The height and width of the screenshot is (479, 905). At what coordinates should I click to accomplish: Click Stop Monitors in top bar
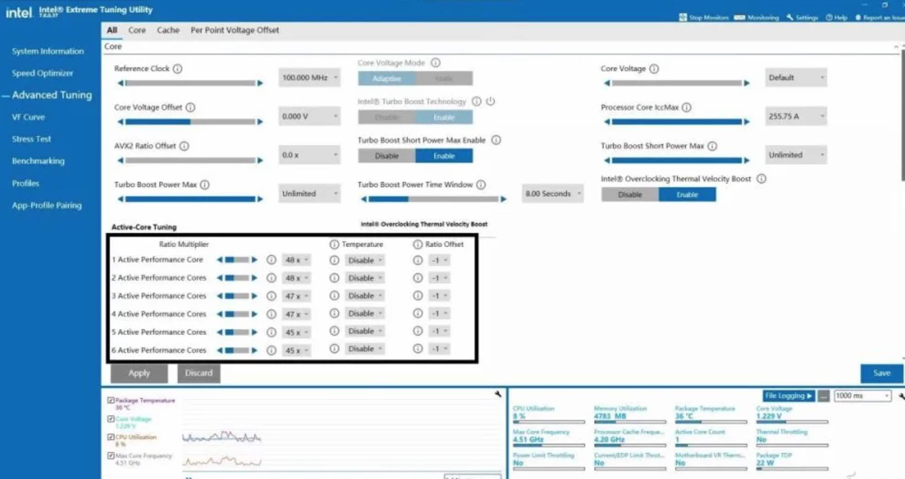pyautogui.click(x=704, y=17)
